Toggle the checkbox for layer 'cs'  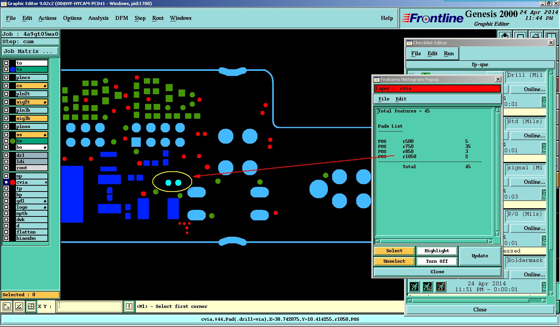point(6,86)
